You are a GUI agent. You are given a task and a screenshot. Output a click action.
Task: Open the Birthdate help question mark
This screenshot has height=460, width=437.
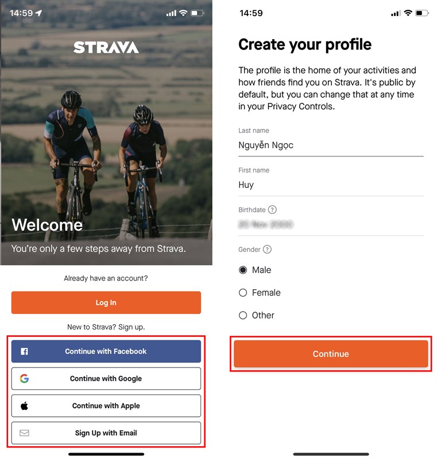272,210
